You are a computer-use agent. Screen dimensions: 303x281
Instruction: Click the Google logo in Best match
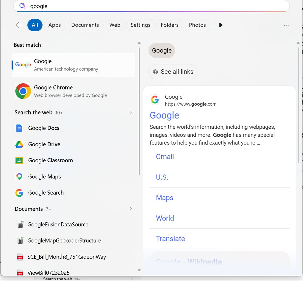click(23, 65)
